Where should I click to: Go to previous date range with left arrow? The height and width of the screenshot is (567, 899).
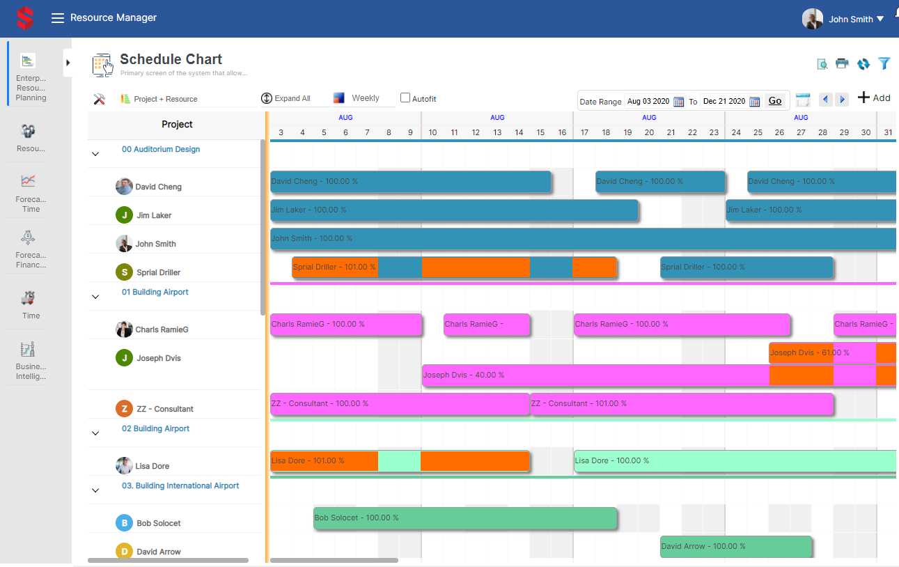[x=826, y=100]
